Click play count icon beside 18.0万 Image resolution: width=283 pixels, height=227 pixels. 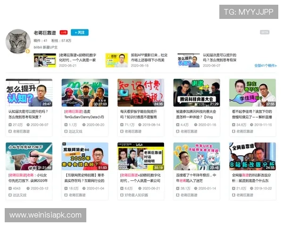(66, 188)
